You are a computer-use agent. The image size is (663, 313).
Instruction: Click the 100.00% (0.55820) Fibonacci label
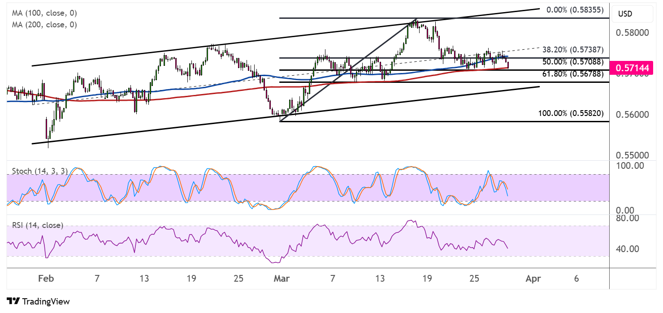(571, 113)
